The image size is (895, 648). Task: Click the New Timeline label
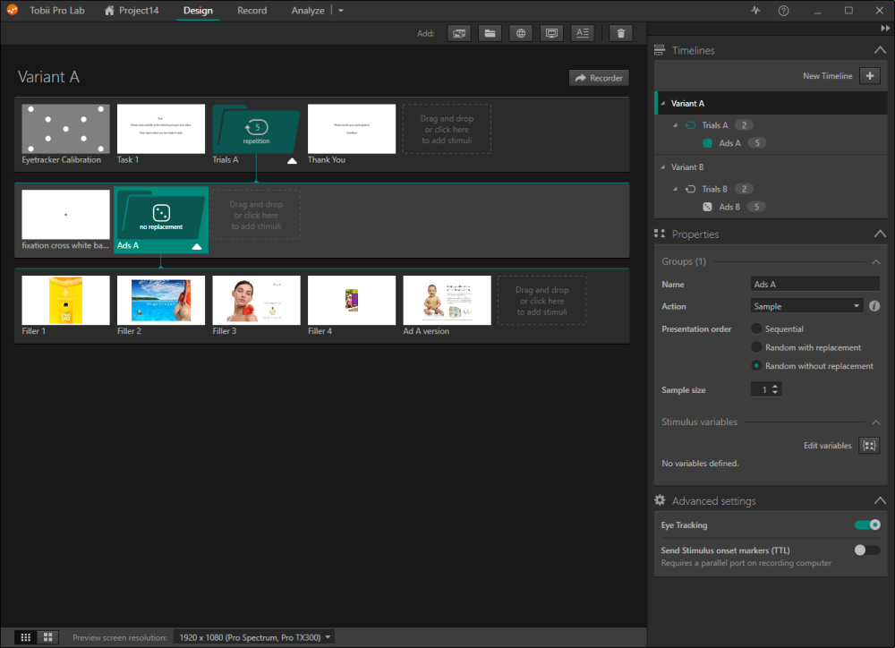click(x=827, y=76)
